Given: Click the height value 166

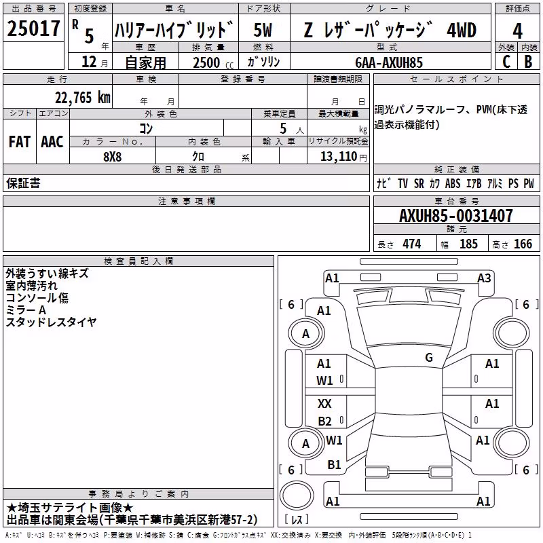Looking at the screenshot, I should 523,244.
